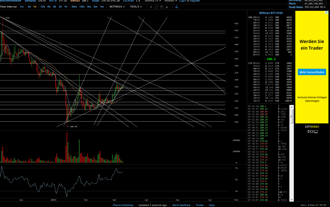Open the Premium(NoAds) link

pyautogui.click(x=123, y=205)
